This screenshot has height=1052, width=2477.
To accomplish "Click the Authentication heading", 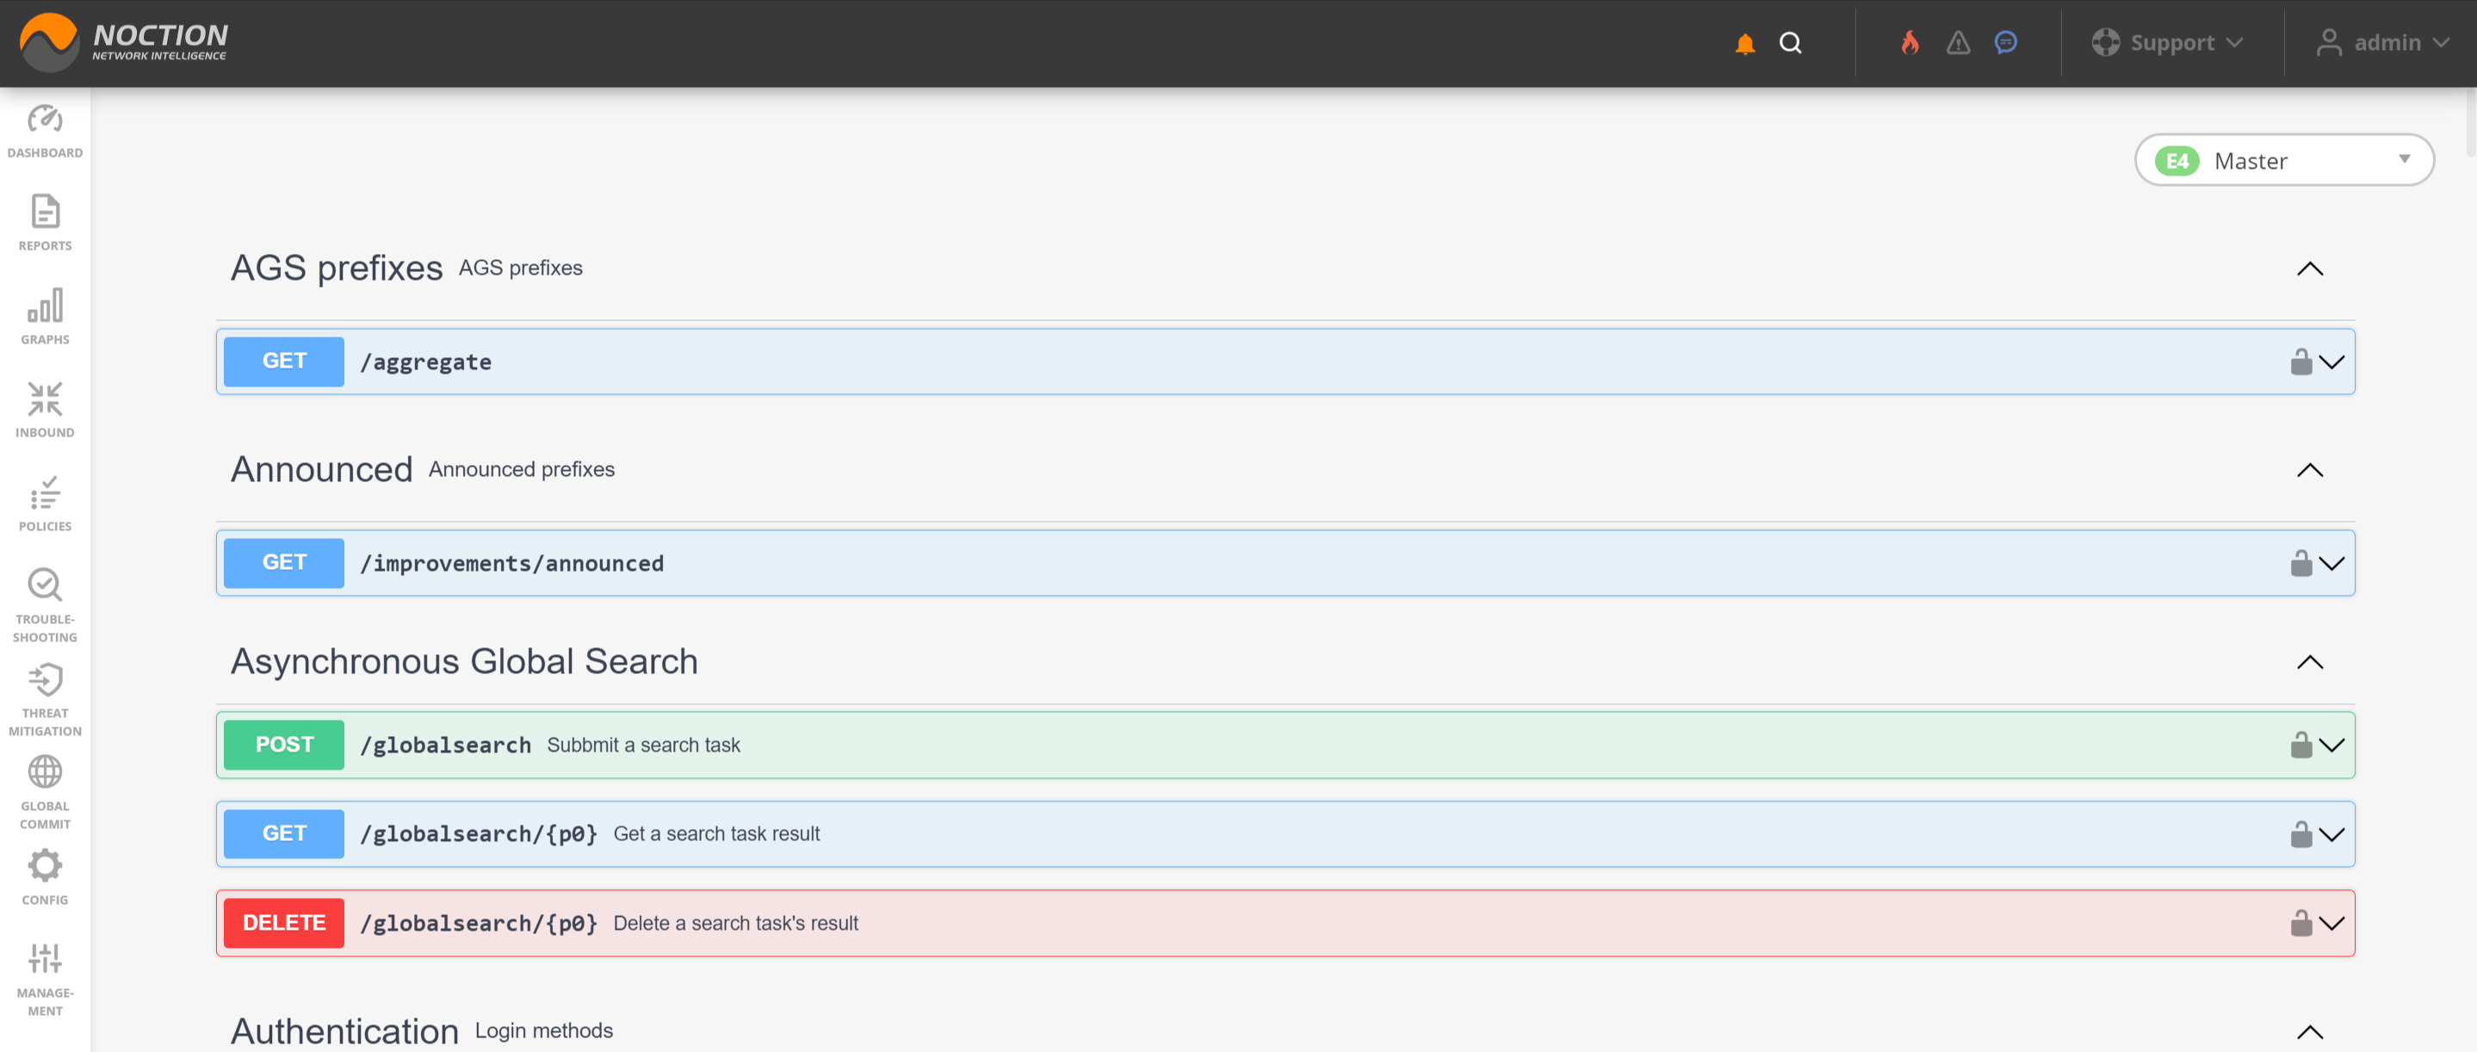I will [x=344, y=1030].
